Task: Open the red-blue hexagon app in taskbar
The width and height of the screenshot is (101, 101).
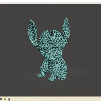Action: pyautogui.click(x=9, y=99)
